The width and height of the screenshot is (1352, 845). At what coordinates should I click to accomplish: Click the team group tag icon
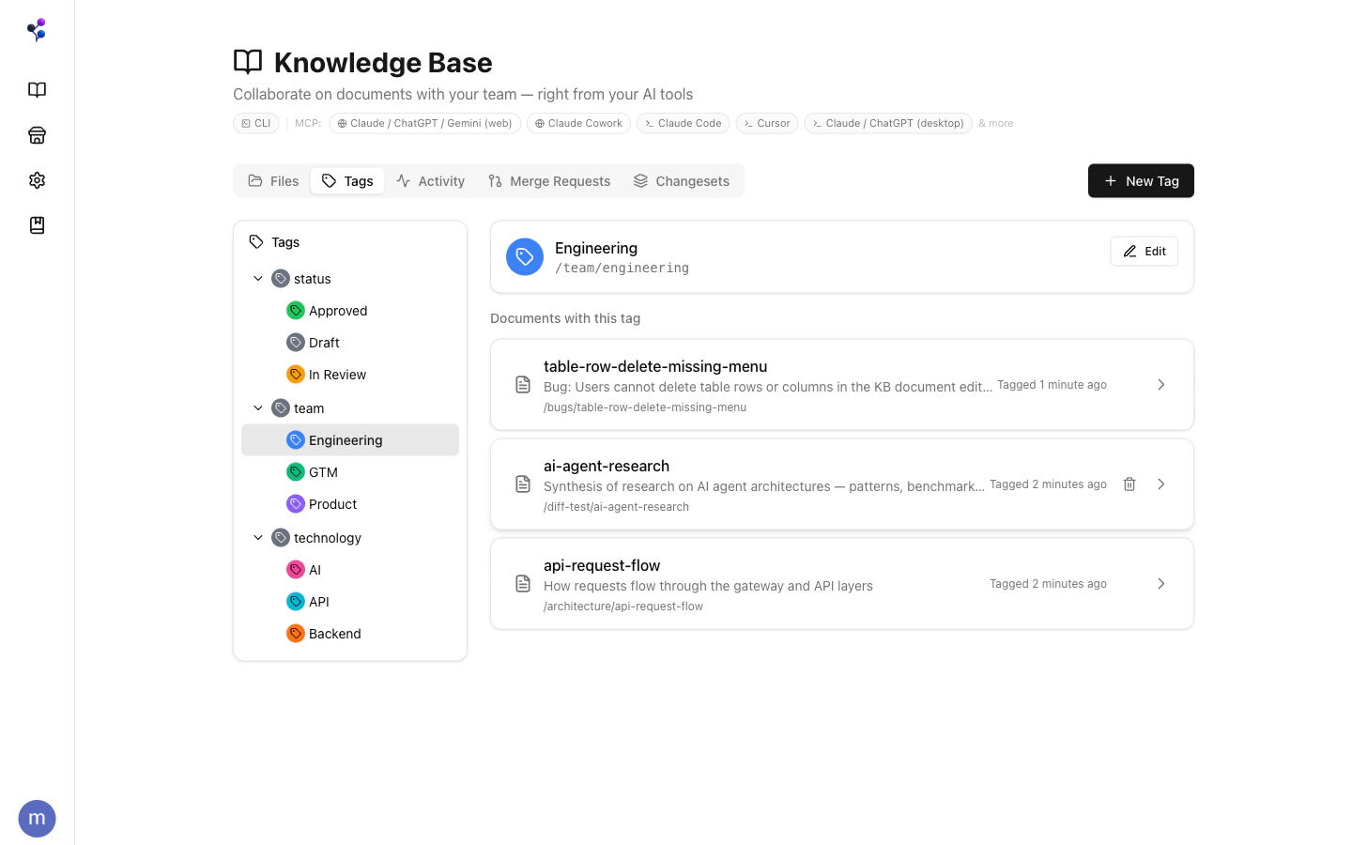[x=281, y=408]
